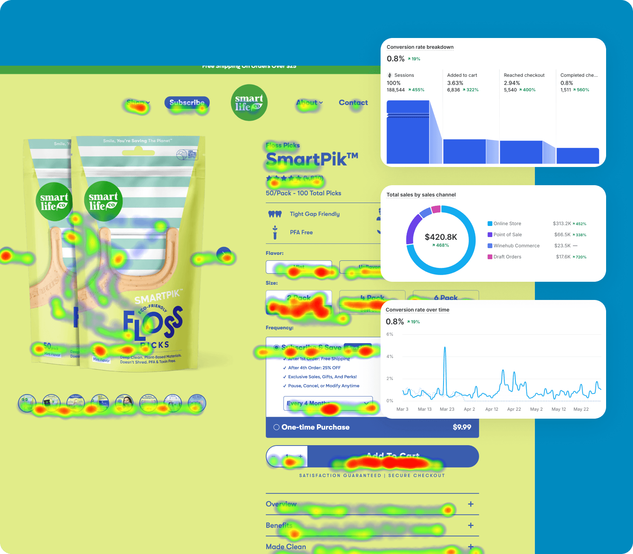Select the One-time Purchase radio option

pos(277,427)
